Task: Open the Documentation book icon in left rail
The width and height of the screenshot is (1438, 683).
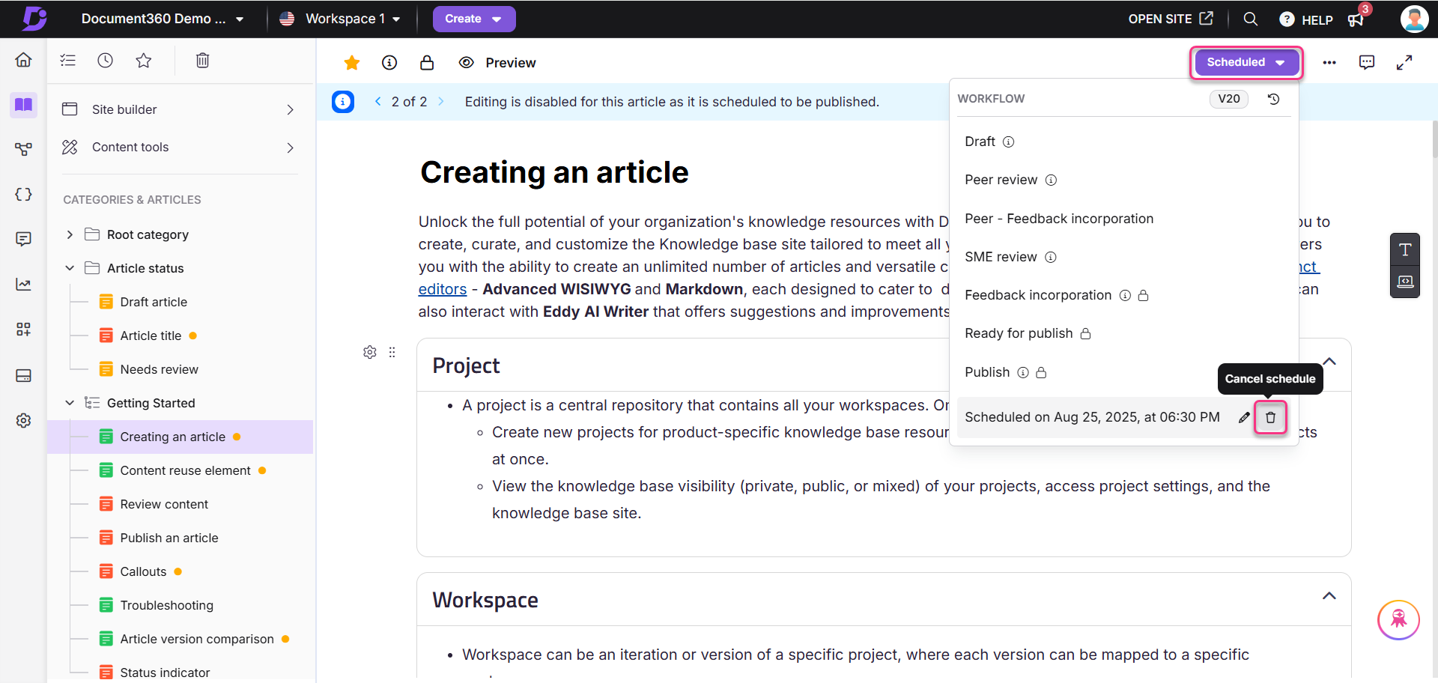Action: pyautogui.click(x=23, y=104)
